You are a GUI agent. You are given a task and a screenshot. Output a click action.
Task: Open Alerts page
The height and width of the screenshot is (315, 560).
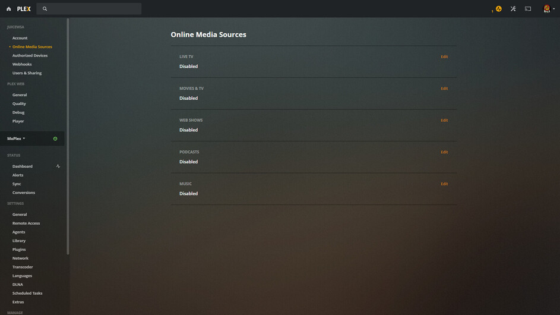(x=17, y=175)
